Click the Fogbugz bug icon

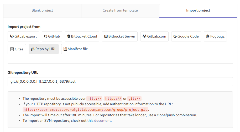208,36
